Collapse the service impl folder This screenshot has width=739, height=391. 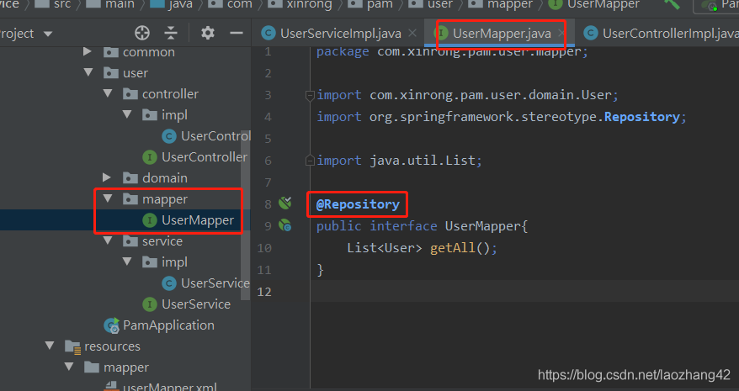pyautogui.click(x=127, y=262)
